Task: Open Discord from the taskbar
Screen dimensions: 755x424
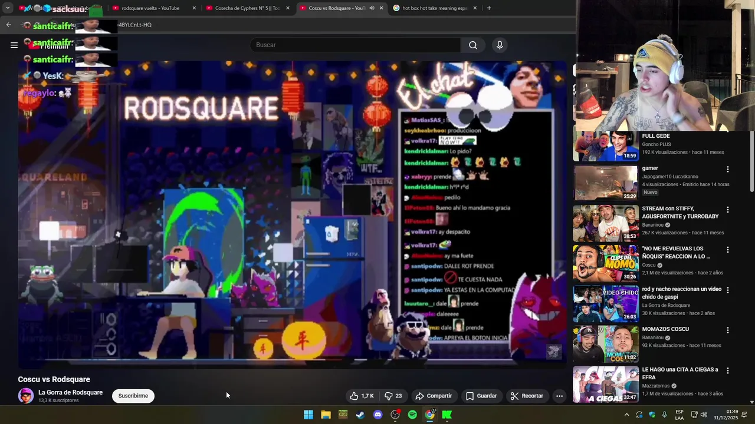Action: click(377, 415)
